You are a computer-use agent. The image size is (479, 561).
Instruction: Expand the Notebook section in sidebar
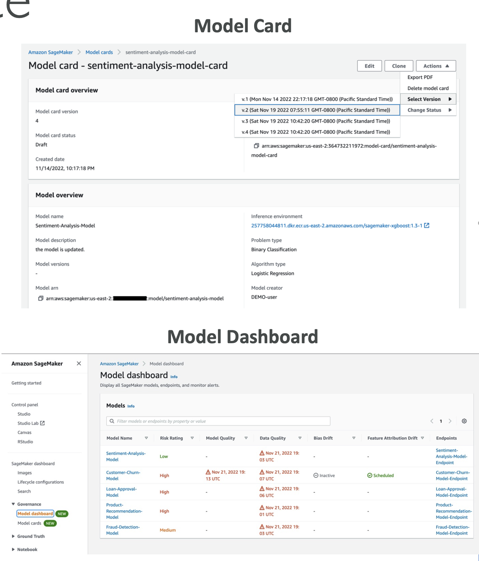pos(14,549)
